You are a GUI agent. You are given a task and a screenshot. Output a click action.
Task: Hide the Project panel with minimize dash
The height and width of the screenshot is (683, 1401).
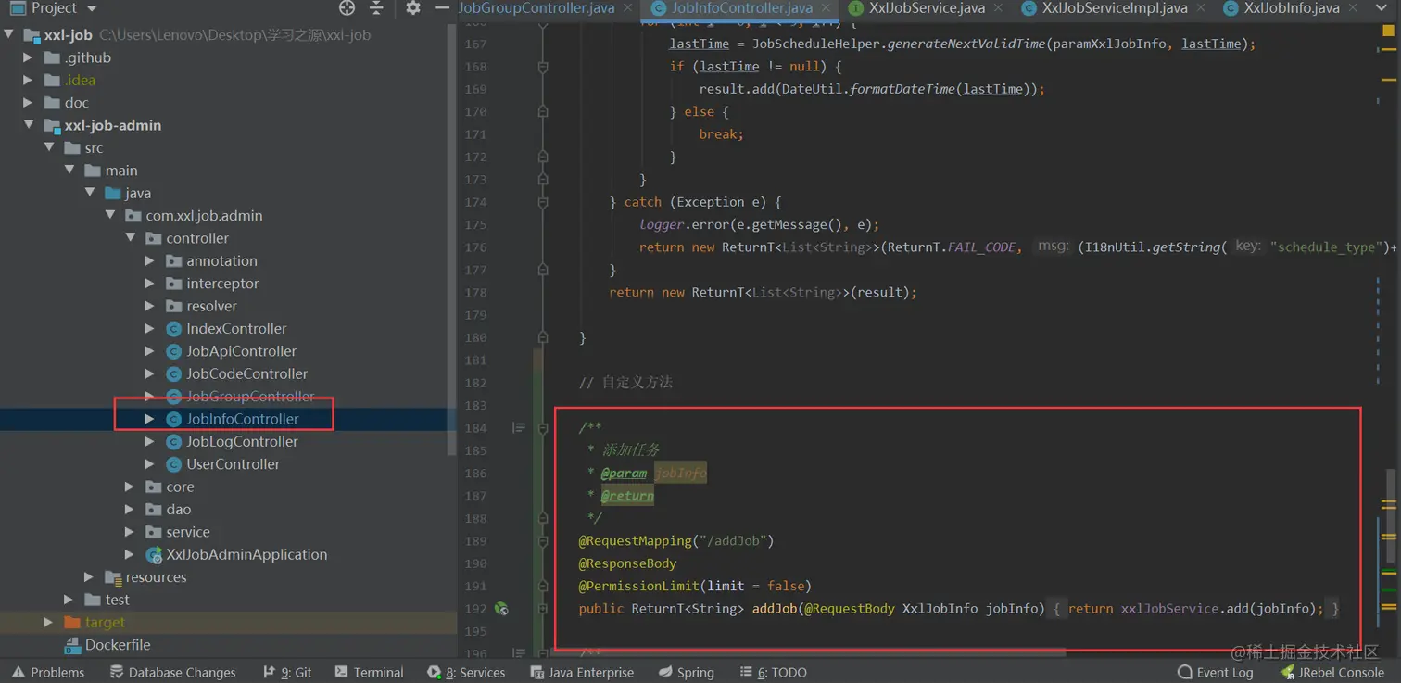tap(442, 7)
